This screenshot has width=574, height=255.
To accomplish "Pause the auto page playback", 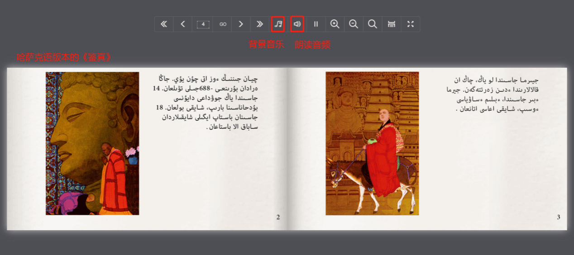I will point(316,24).
